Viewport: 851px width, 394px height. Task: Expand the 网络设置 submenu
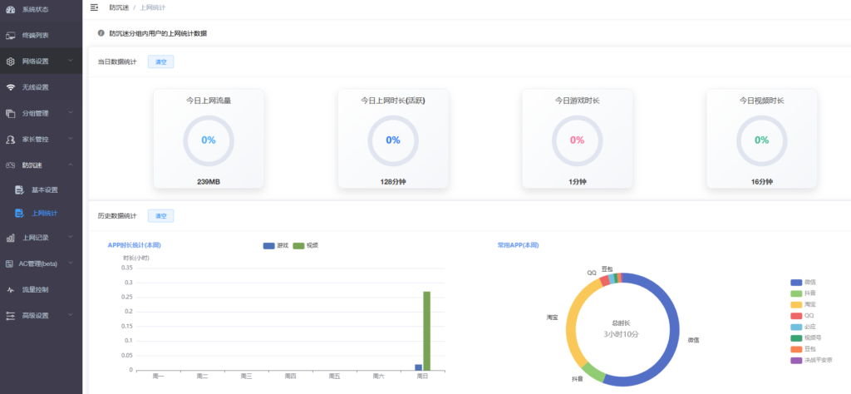[x=41, y=62]
